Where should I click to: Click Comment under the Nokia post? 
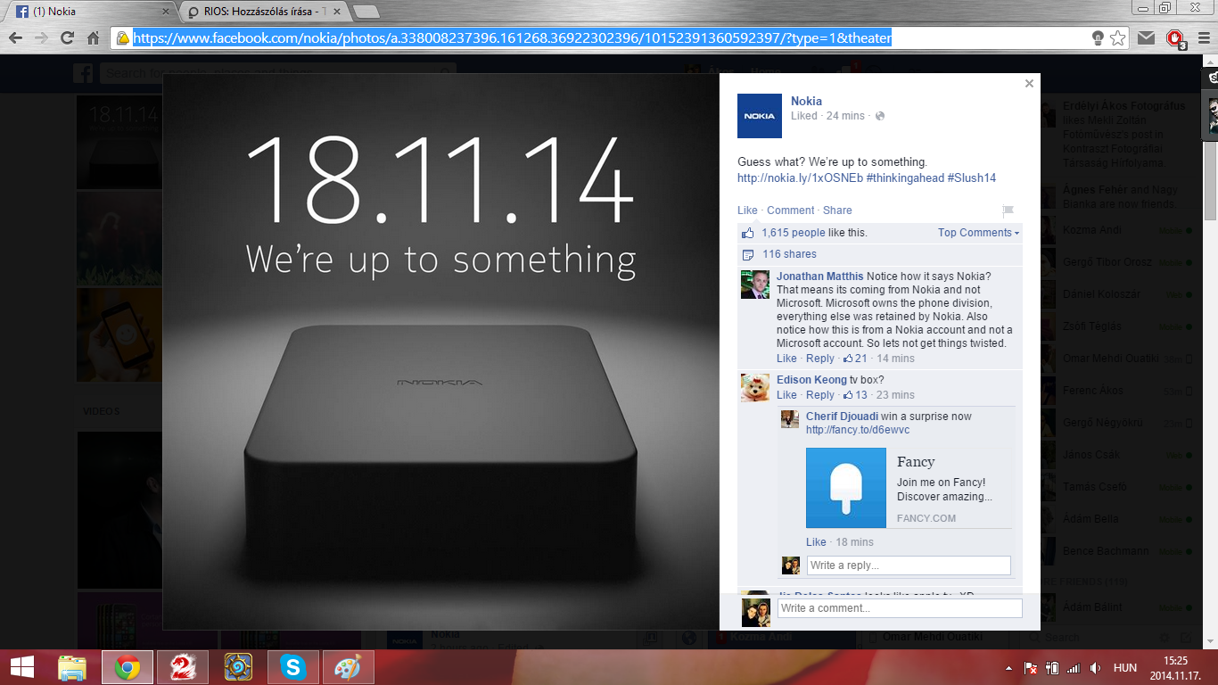(x=791, y=210)
